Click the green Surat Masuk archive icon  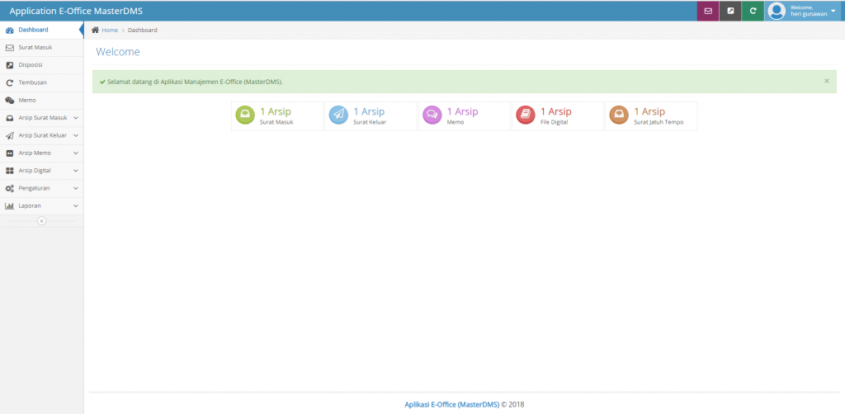click(244, 115)
